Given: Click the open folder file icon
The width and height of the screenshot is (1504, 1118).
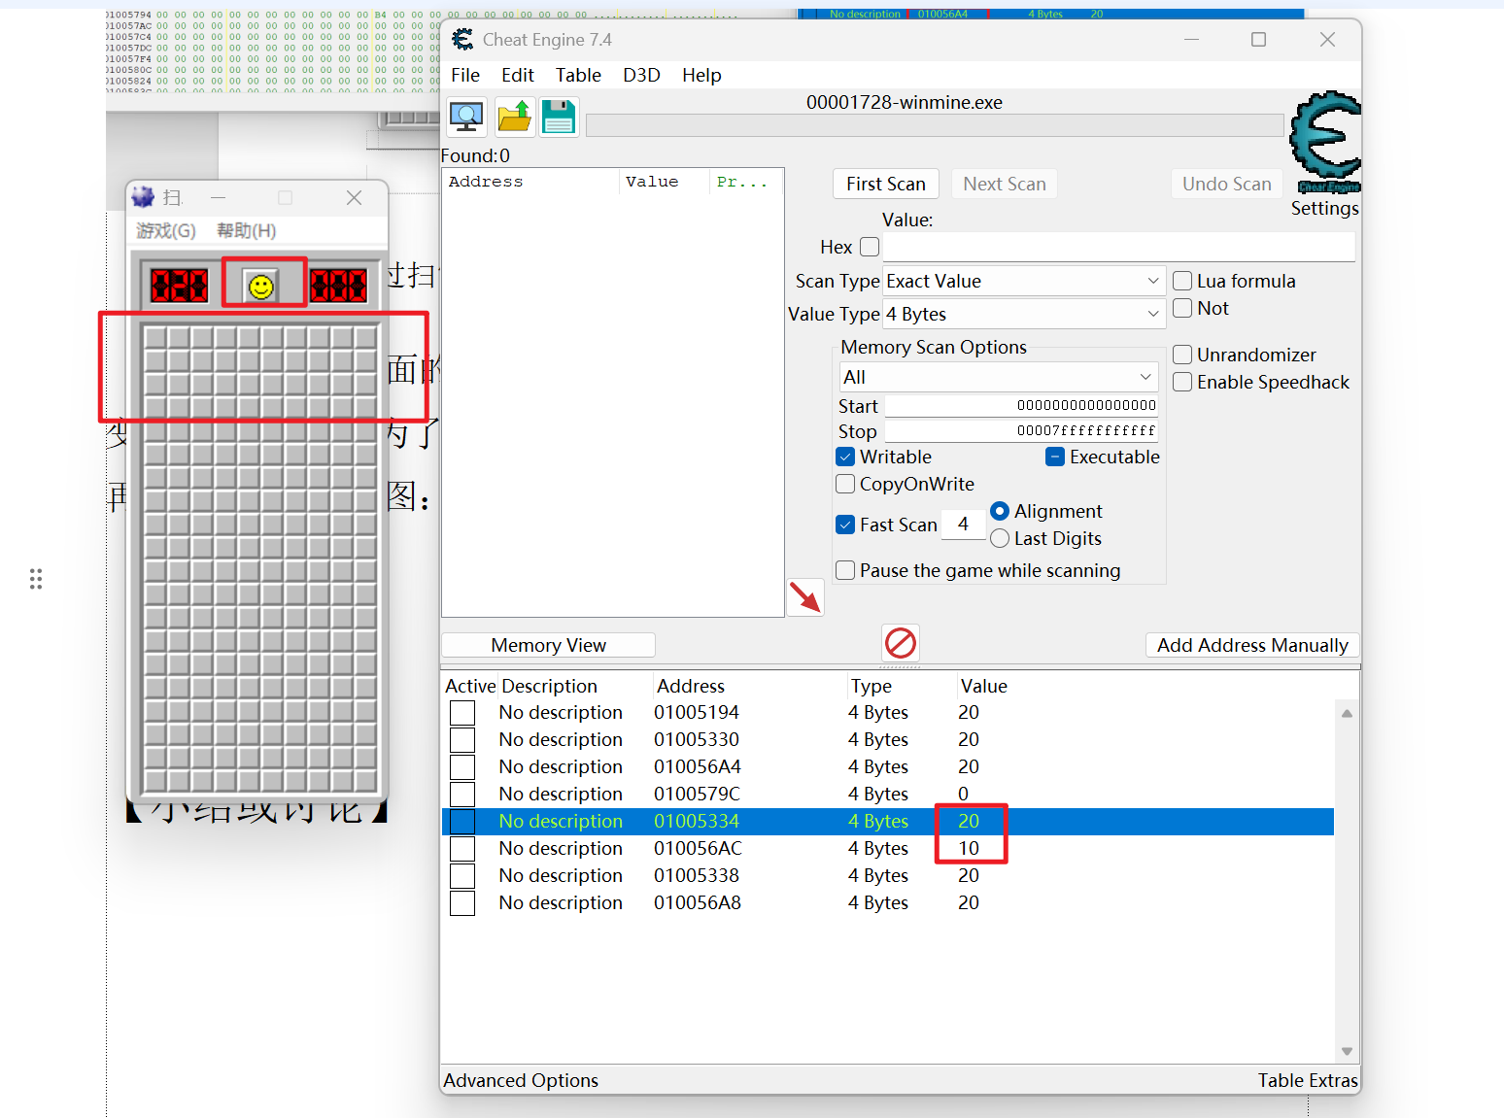Looking at the screenshot, I should pyautogui.click(x=514, y=118).
